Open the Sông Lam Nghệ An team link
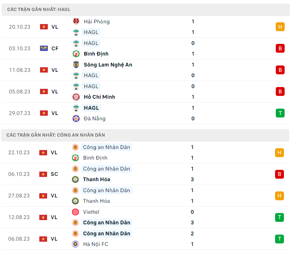The image size is (291, 253). tap(108, 65)
